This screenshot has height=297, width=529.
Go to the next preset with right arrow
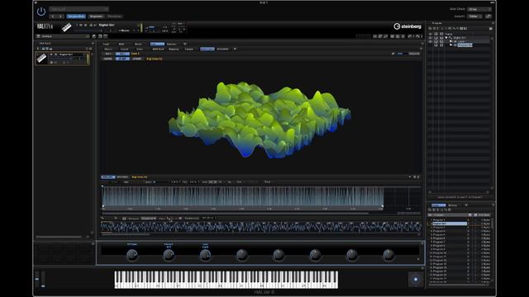[60, 16]
